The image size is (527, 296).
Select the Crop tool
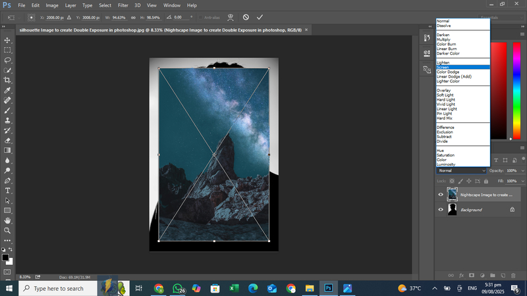7,80
